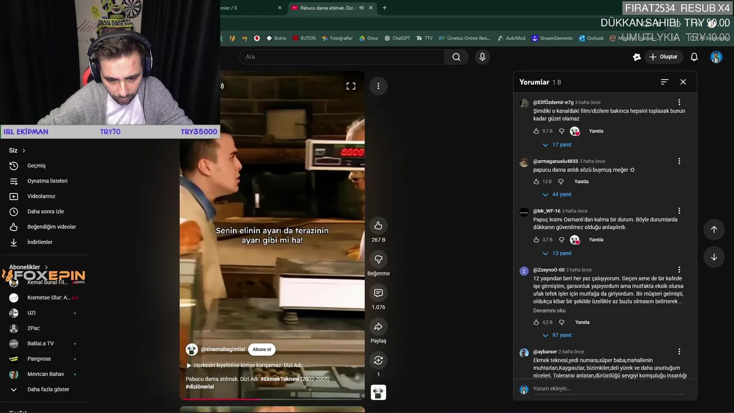Dislike the @ElifÖzdemir-e7g comment
Viewport: 734px width, 413px height.
tap(561, 131)
